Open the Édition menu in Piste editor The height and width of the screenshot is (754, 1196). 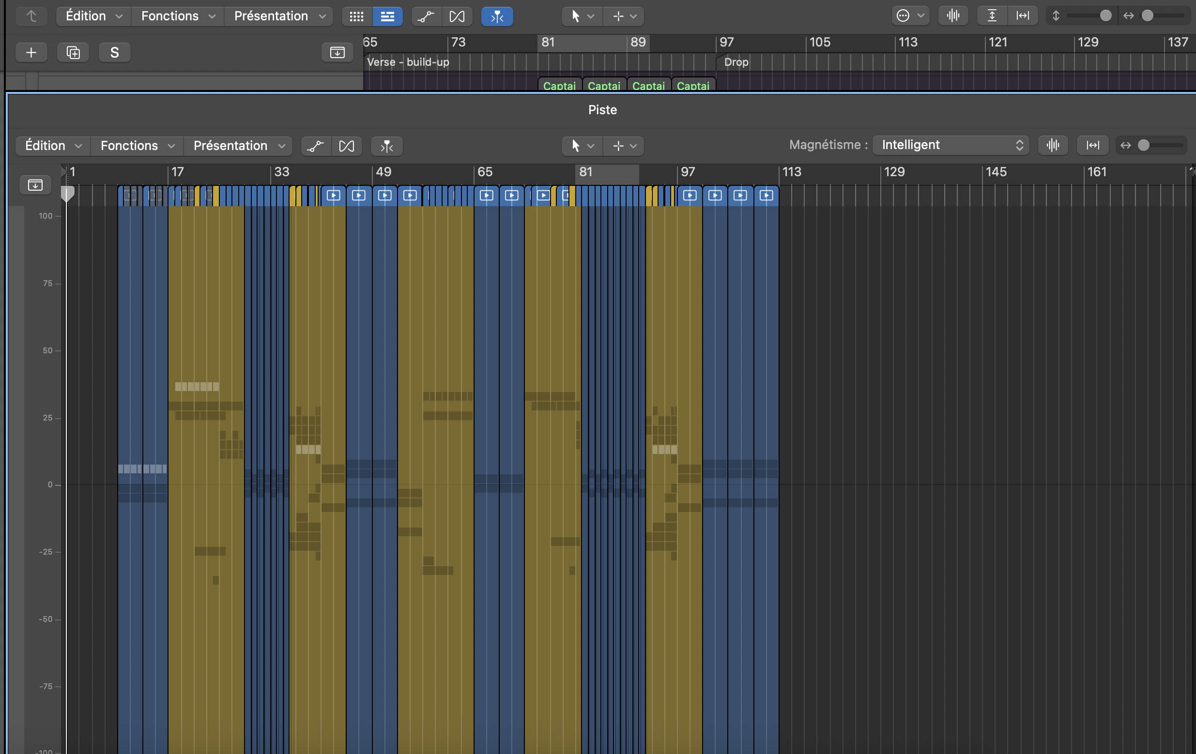53,146
